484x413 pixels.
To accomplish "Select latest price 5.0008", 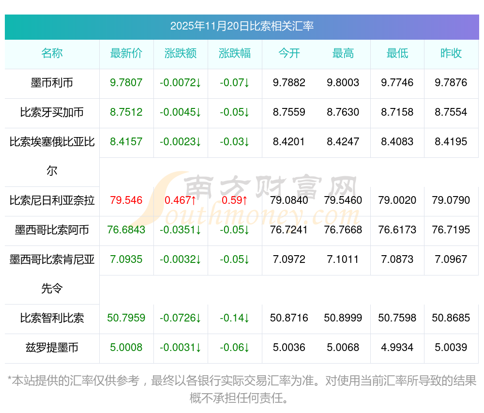I will (x=126, y=347).
